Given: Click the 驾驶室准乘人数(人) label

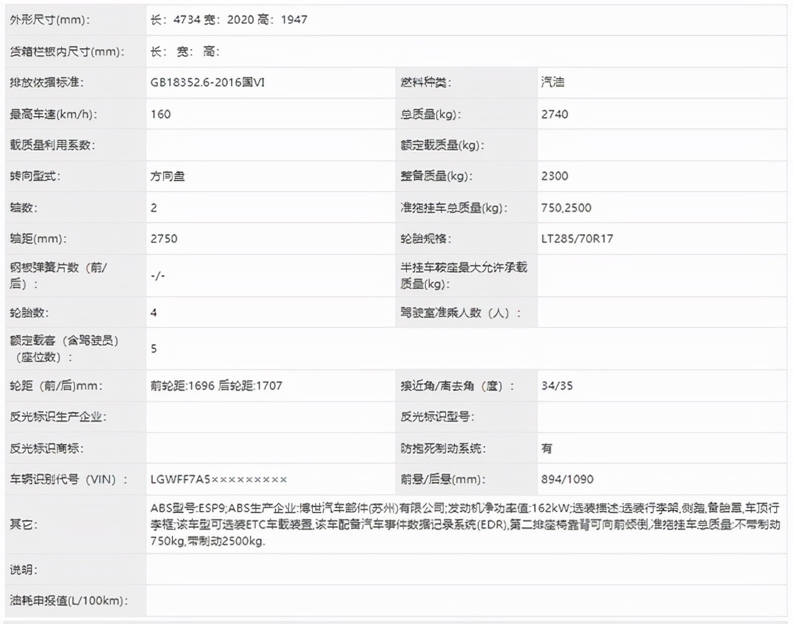Looking at the screenshot, I should (461, 313).
